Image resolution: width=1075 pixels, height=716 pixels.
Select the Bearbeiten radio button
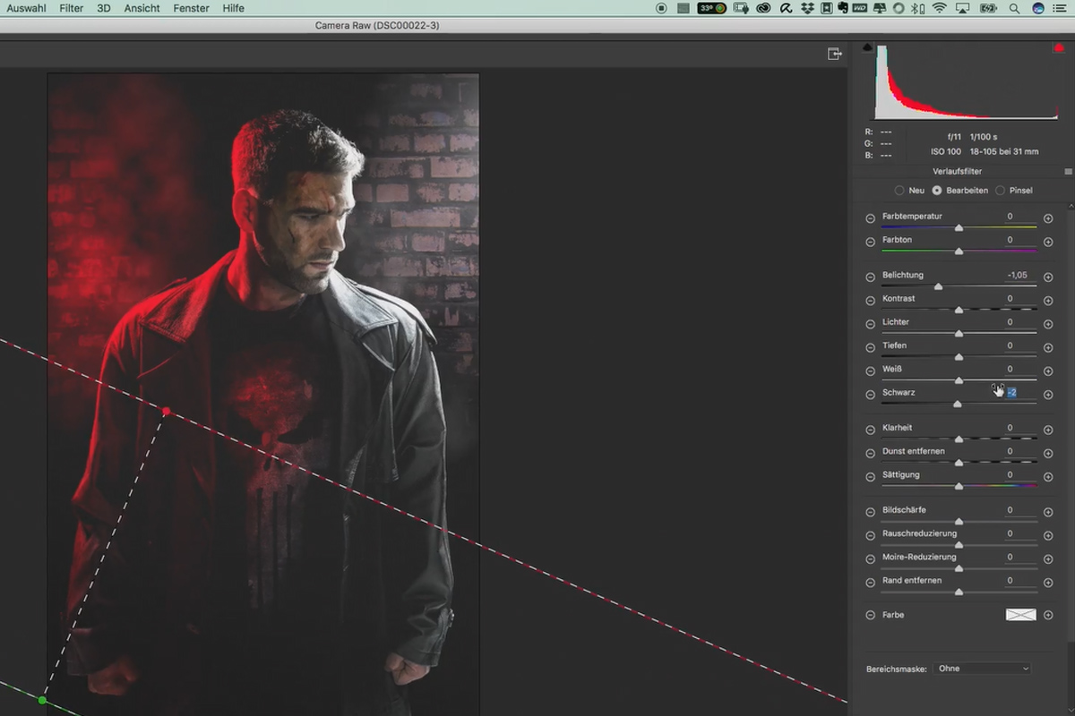tap(937, 191)
